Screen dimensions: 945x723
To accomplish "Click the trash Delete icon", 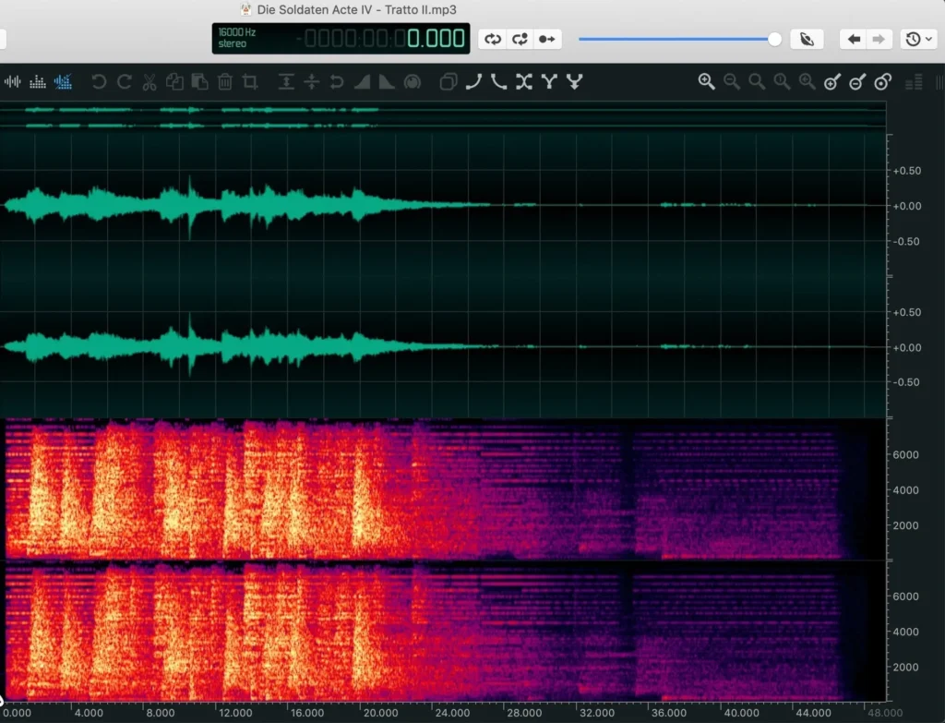I will pos(224,82).
